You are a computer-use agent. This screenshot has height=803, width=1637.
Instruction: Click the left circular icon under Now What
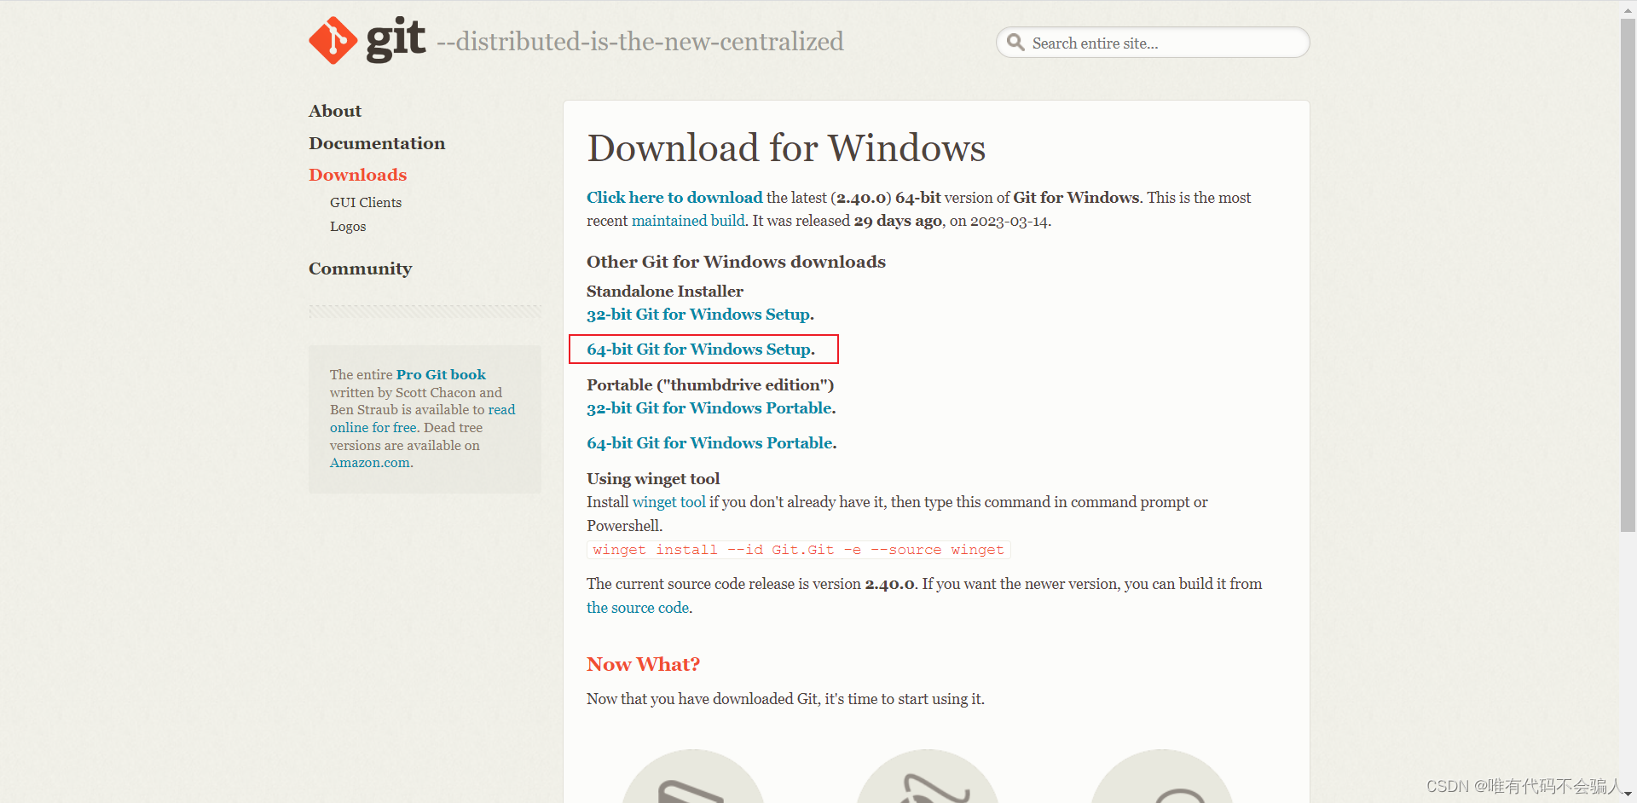coord(693,777)
